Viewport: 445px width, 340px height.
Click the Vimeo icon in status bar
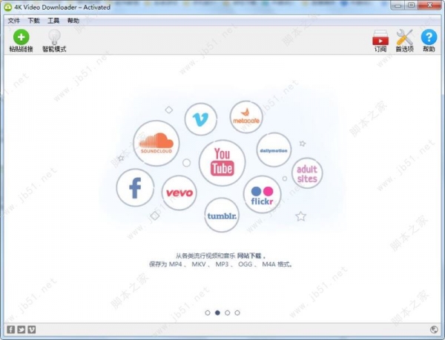(32, 330)
